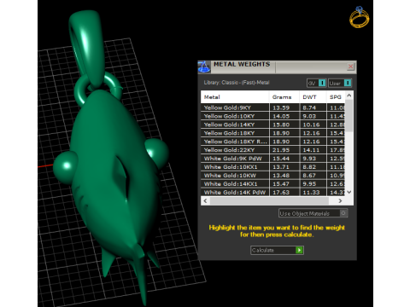The image size is (410, 307).
Task: Click the horizontal scrollbar thumb under the table
Action: (x=269, y=200)
